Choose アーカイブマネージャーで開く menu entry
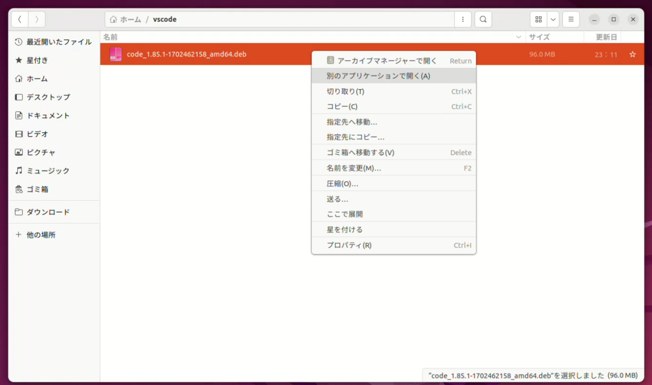Viewport: 652px width, 385px height. click(x=393, y=61)
